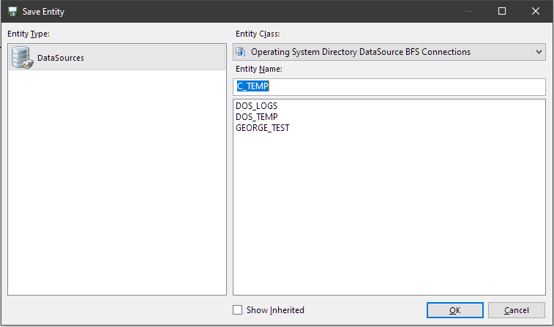Cancel the Save Entity dialog
The width and height of the screenshot is (554, 327).
coord(516,310)
